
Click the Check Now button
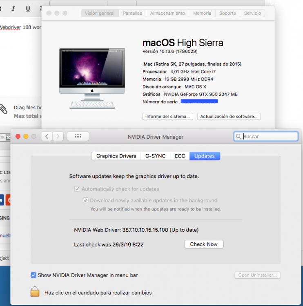point(204,244)
